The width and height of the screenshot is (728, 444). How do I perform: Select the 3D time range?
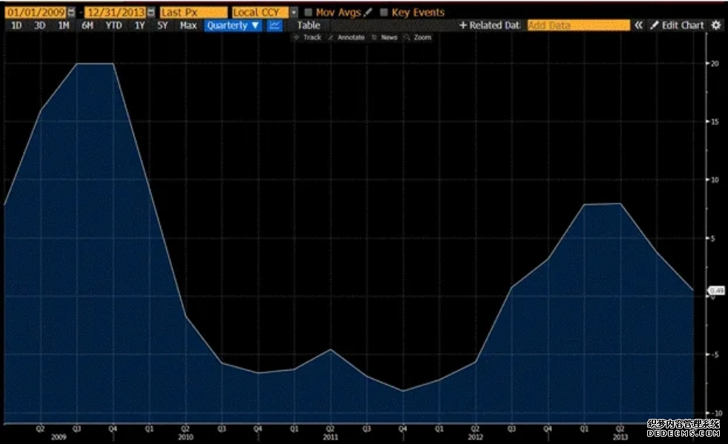[40, 25]
